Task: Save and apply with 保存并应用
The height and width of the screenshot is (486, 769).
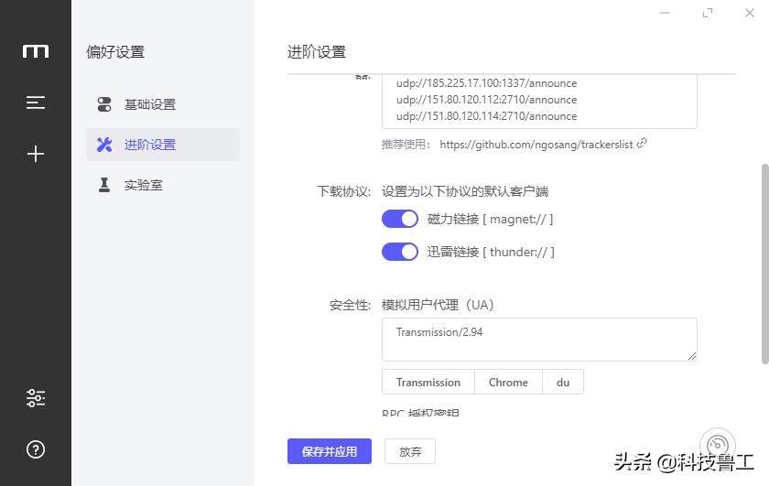Action: [x=329, y=451]
